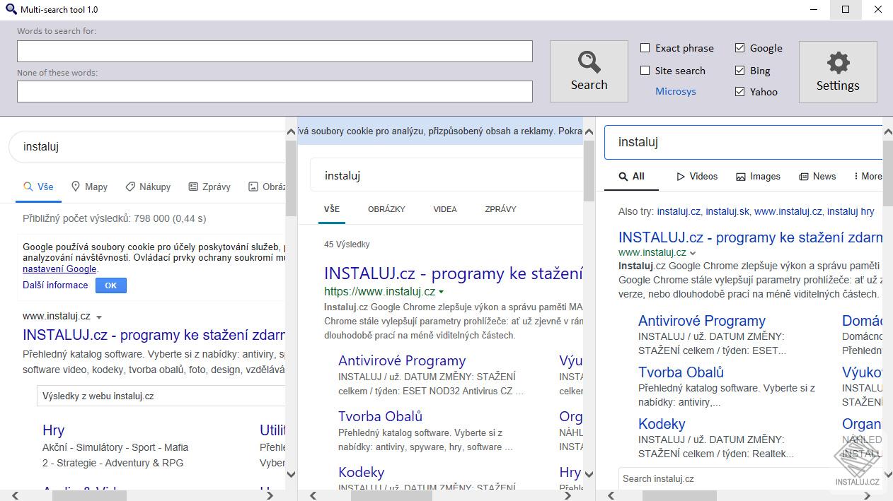Image resolution: width=893 pixels, height=501 pixels.
Task: Click the Yahoo search box containing instaluj
Action: (744, 142)
